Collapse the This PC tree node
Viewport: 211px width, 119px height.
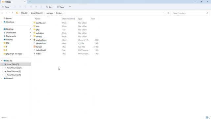pos(2,61)
